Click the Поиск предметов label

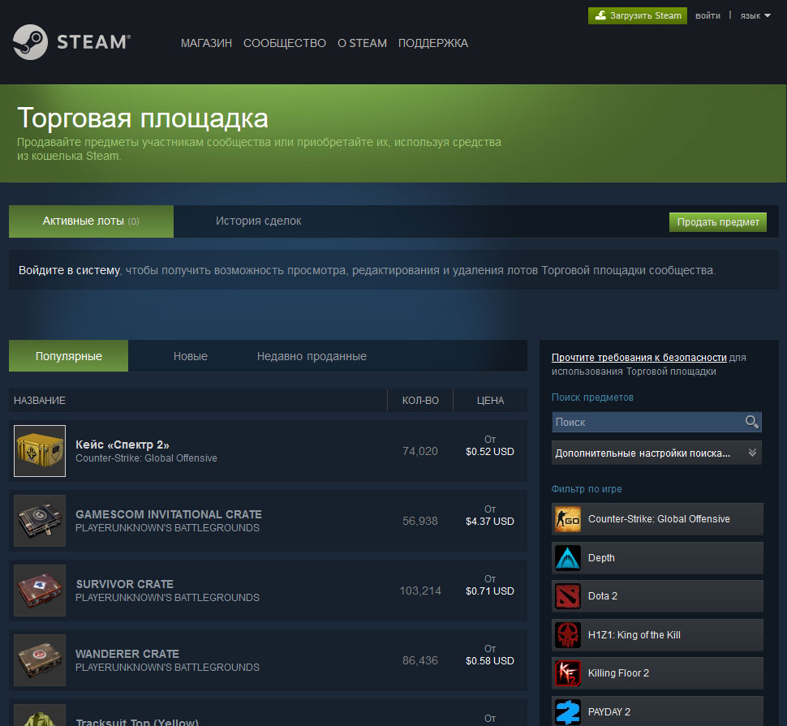click(x=592, y=397)
